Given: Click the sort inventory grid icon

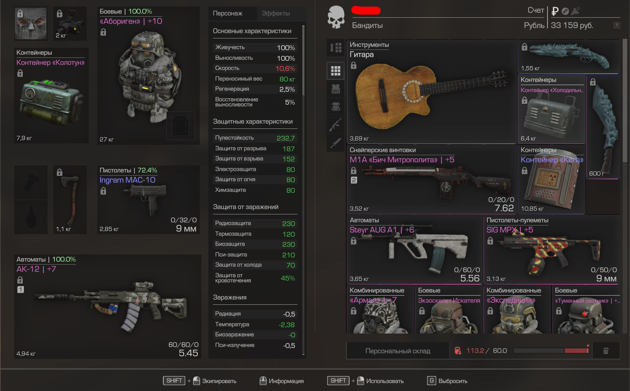Looking at the screenshot, I should click(335, 47).
